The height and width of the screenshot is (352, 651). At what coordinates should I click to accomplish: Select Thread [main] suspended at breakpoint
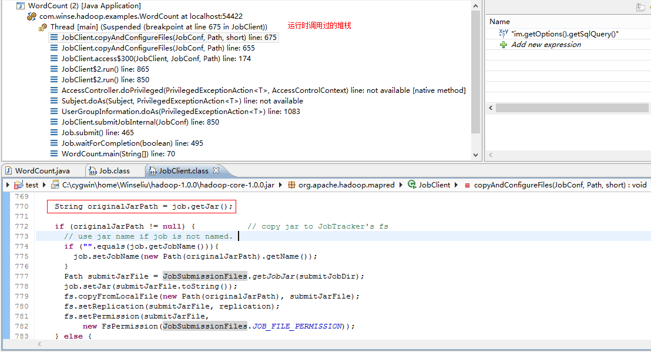pyautogui.click(x=159, y=27)
